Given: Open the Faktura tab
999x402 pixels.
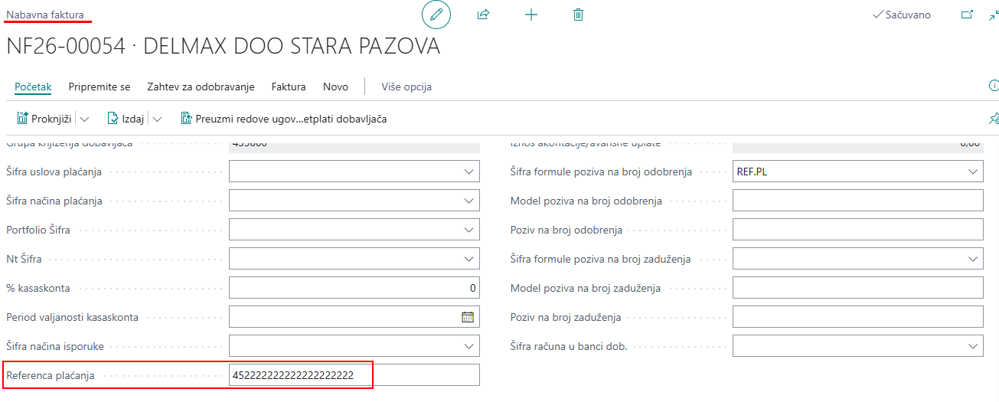Looking at the screenshot, I should point(289,87).
